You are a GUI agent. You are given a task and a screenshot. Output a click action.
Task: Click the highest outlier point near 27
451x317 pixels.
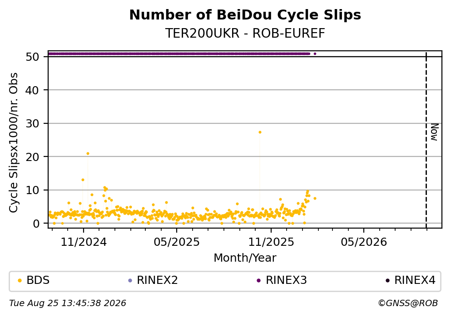click(x=260, y=132)
